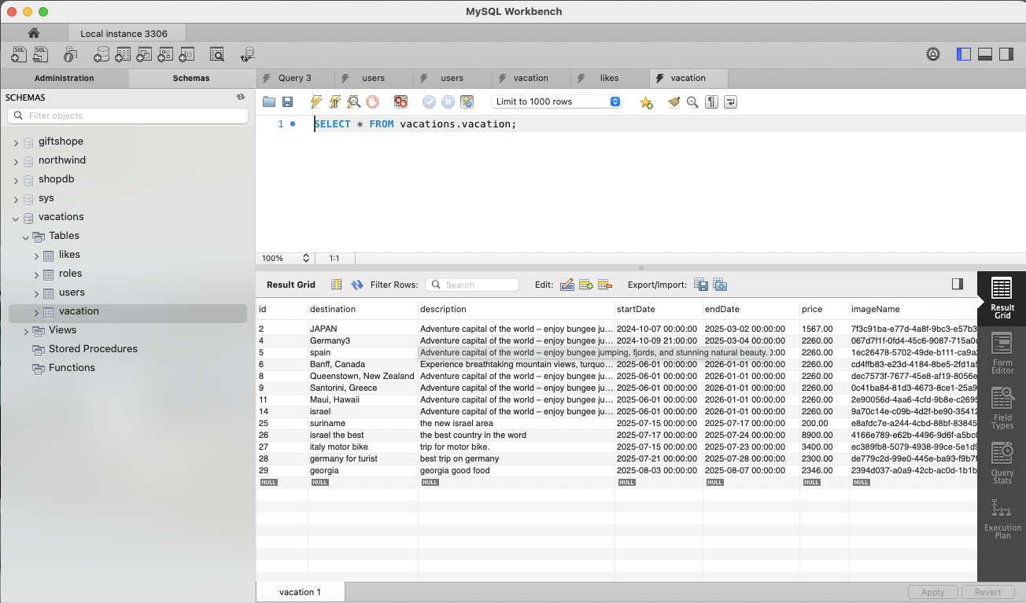The image size is (1026, 603).
Task: Delete selected rows icon
Action: click(x=605, y=285)
